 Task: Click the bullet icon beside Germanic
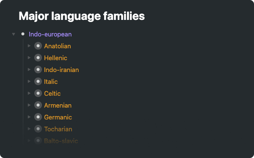38,117
